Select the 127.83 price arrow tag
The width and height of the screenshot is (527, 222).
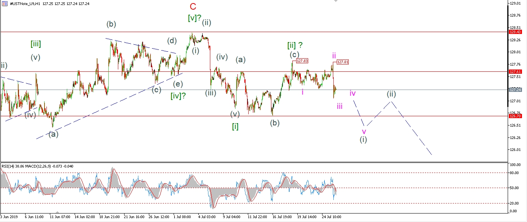[x=302, y=61]
